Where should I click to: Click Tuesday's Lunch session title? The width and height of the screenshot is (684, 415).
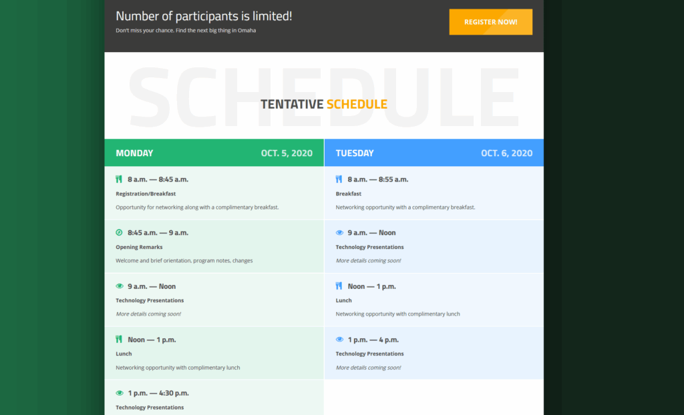coord(343,300)
